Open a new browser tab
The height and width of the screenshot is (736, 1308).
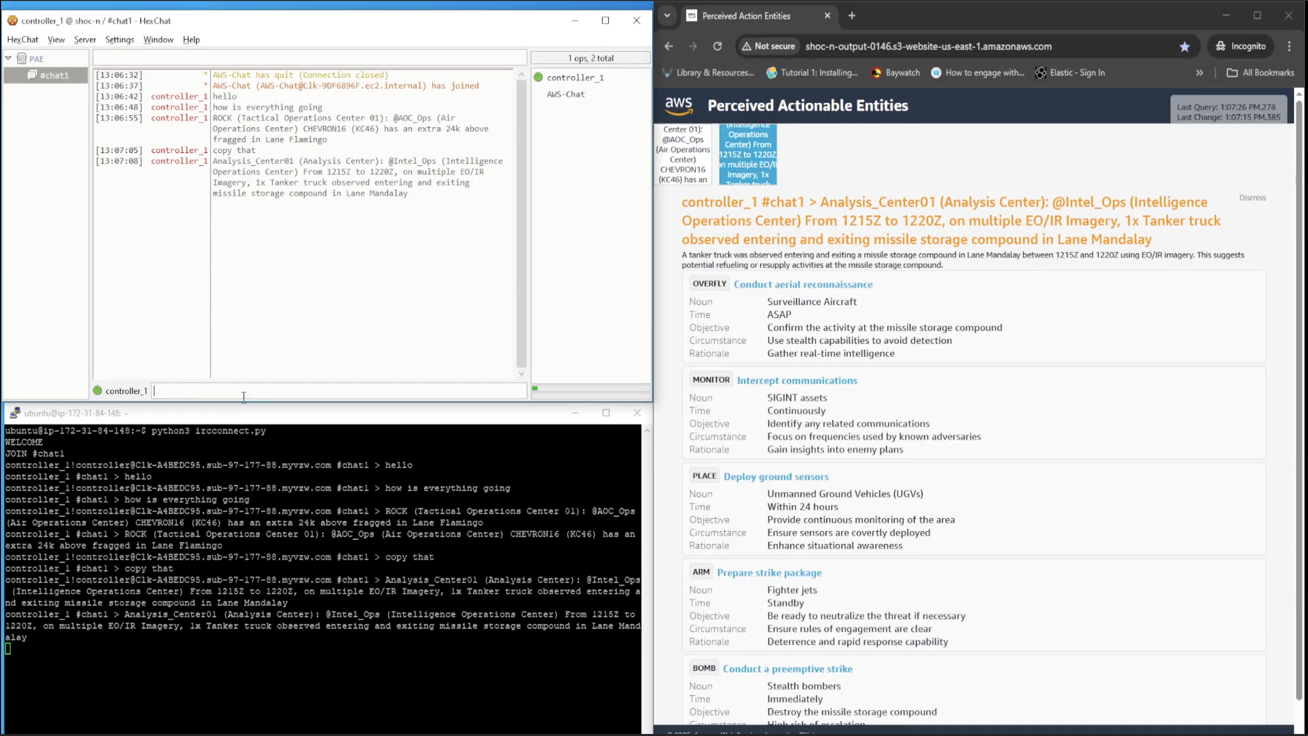[x=852, y=16]
